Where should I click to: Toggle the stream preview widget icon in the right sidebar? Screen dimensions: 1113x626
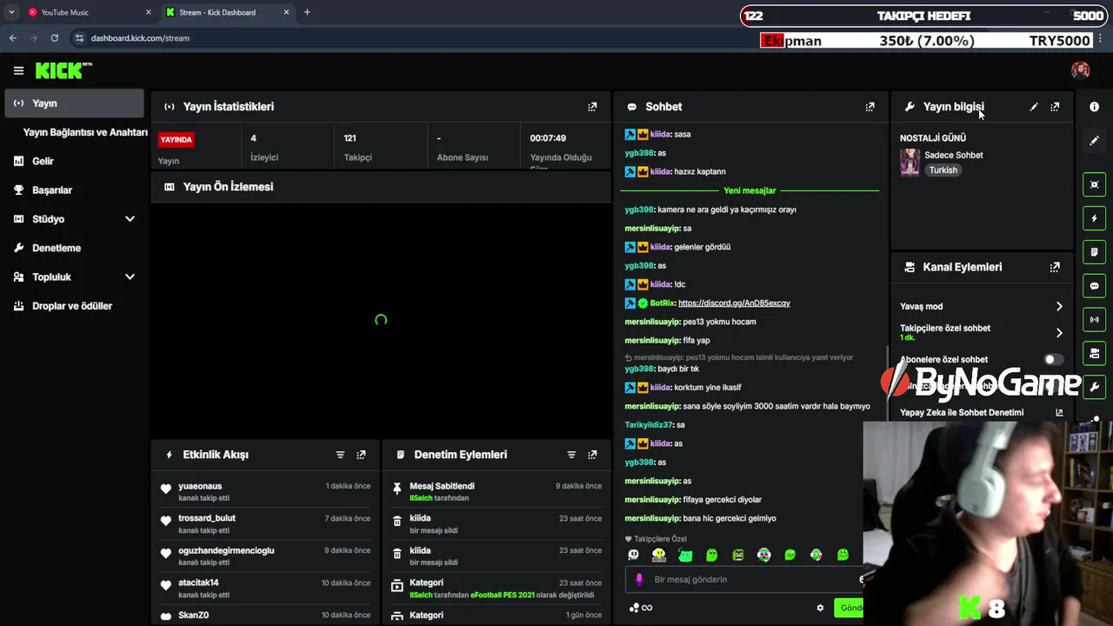(x=1094, y=184)
